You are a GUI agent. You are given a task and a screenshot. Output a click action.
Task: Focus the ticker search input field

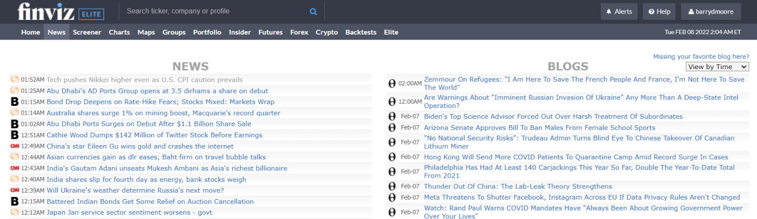click(216, 11)
